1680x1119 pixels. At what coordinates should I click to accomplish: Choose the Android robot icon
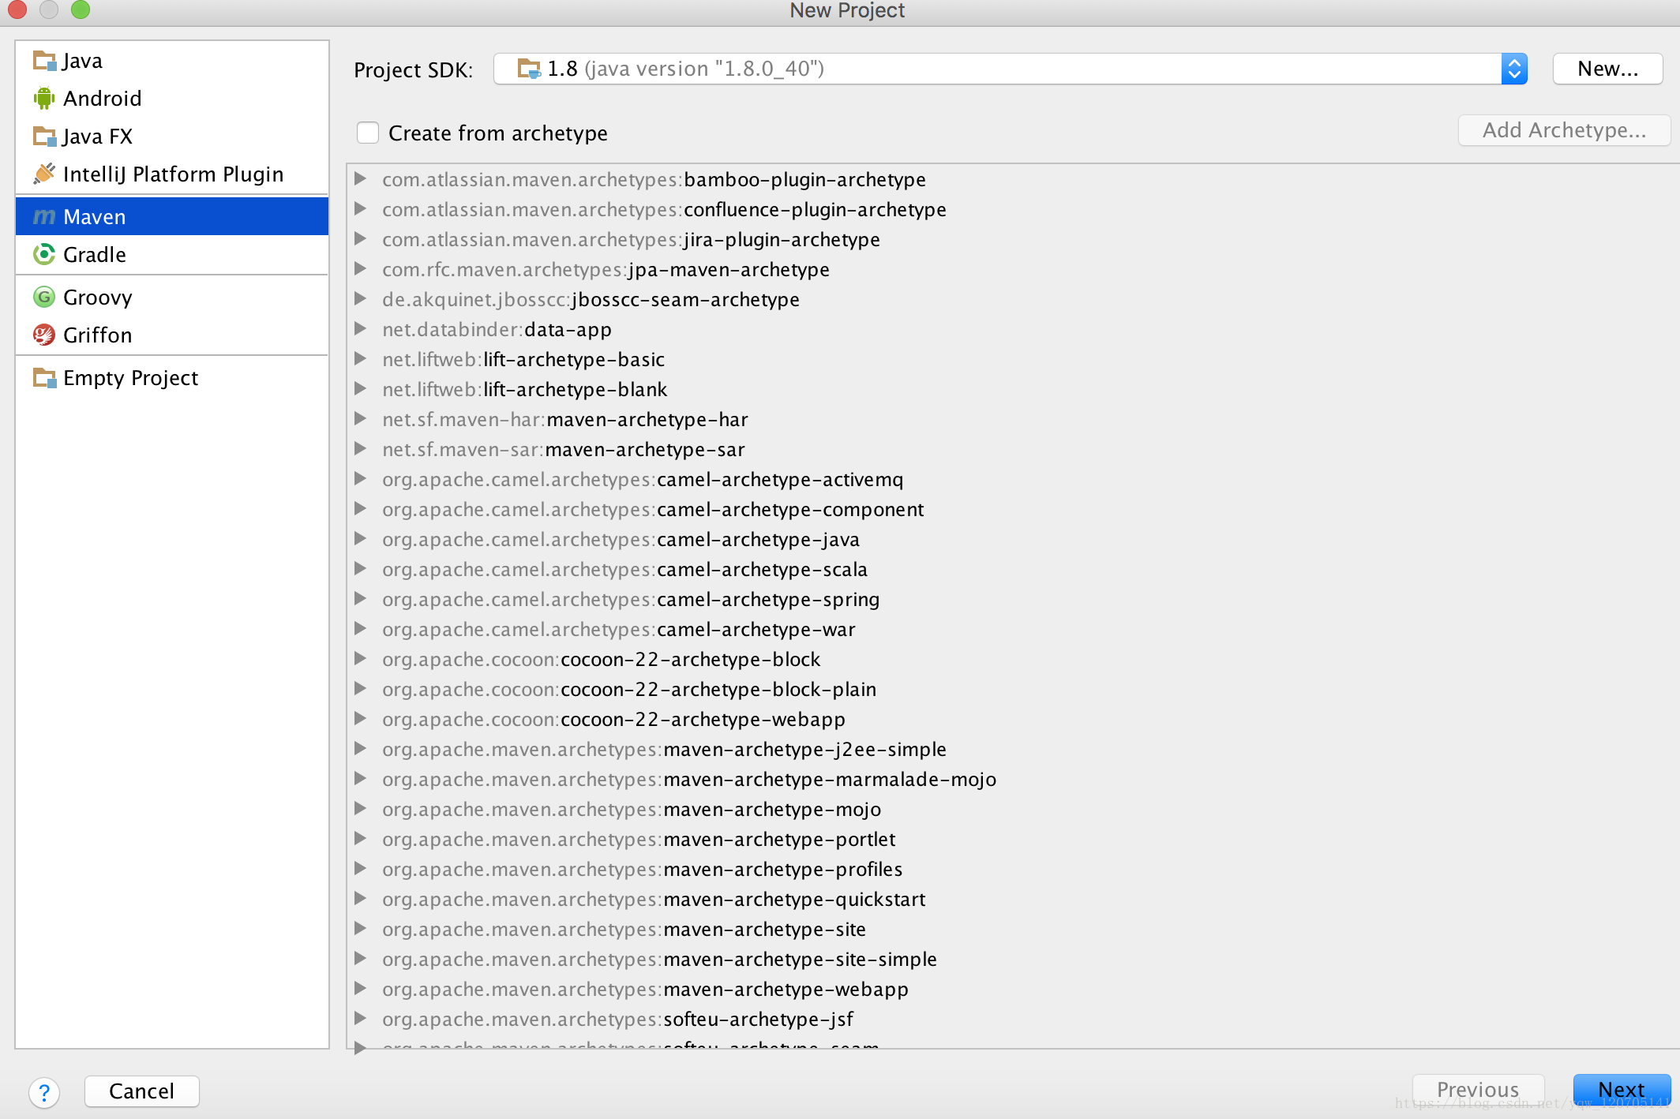click(x=44, y=99)
